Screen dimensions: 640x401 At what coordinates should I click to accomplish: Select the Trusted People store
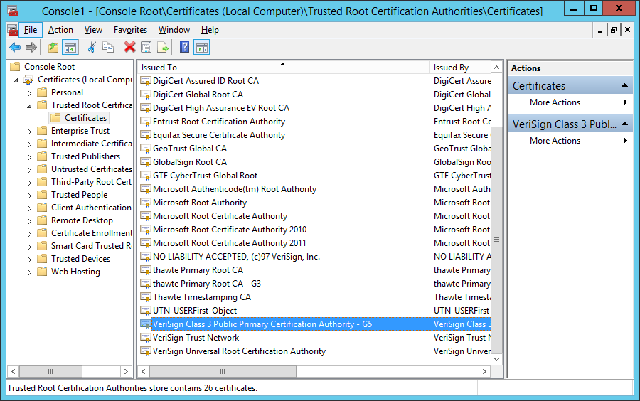[x=79, y=195]
